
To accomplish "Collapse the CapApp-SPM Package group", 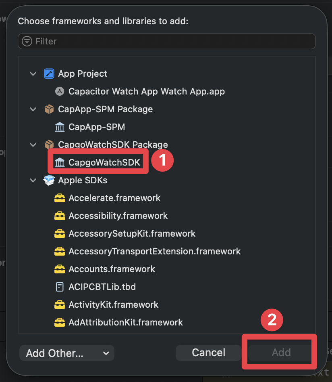I will pos(33,109).
